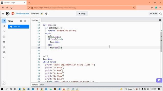
Task: Open Windows taskbar search
Action: 6,89
